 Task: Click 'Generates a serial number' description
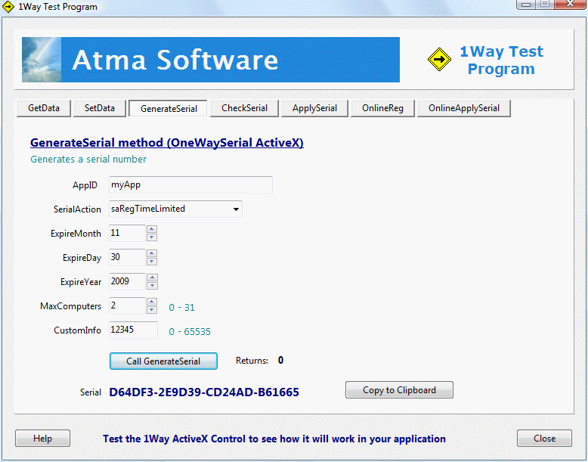[x=88, y=160]
